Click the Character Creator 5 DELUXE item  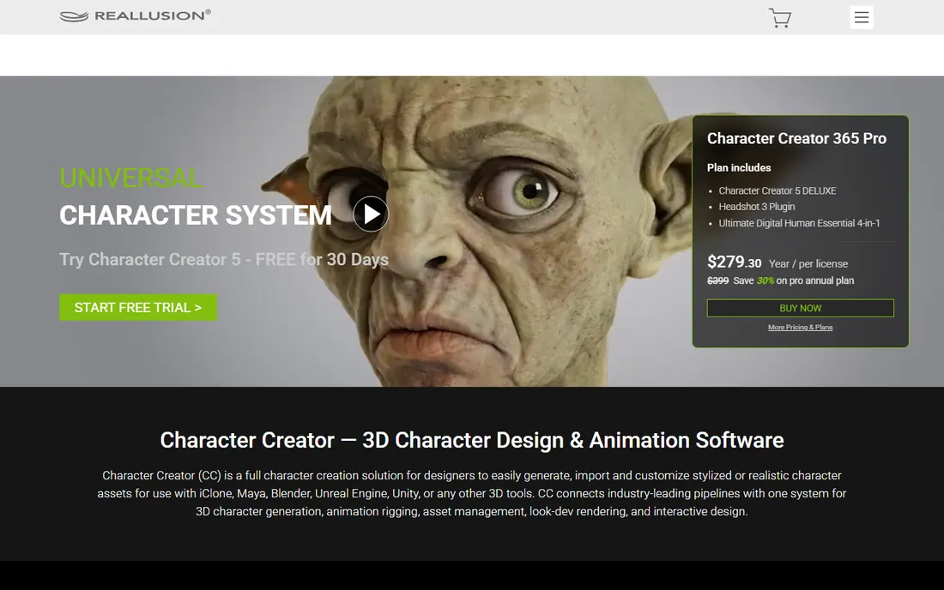coord(778,190)
